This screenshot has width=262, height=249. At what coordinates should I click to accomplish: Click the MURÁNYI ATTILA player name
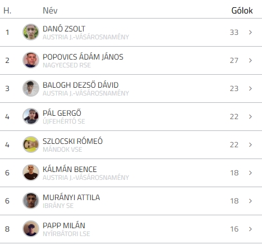pos(71,197)
